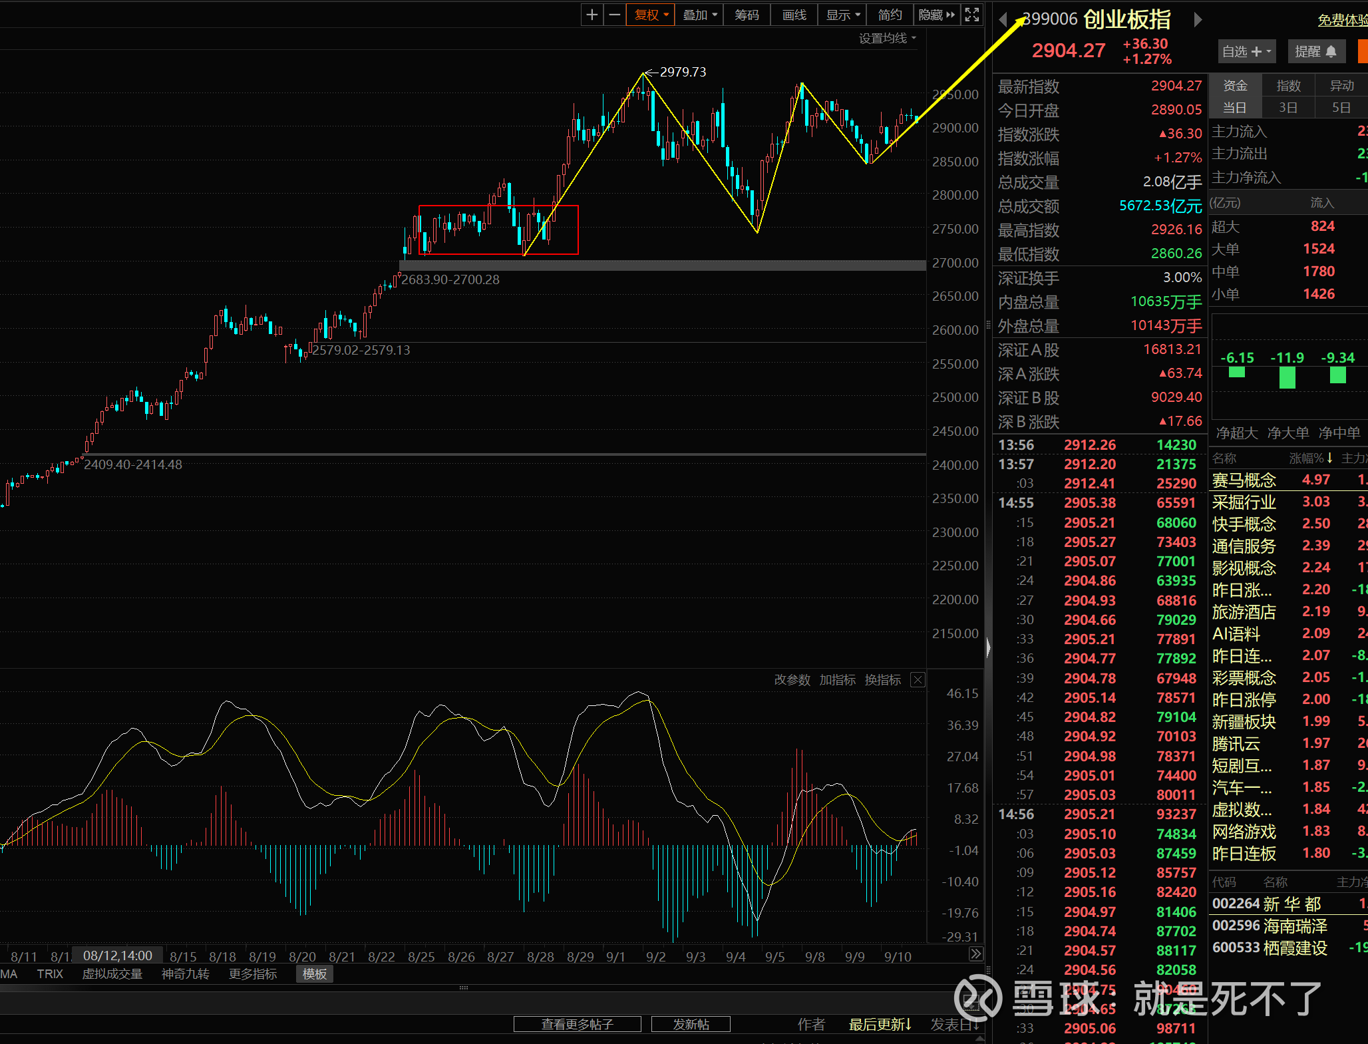The height and width of the screenshot is (1044, 1368).
Task: Switch fund flow period to 5日
Action: coord(1341,108)
